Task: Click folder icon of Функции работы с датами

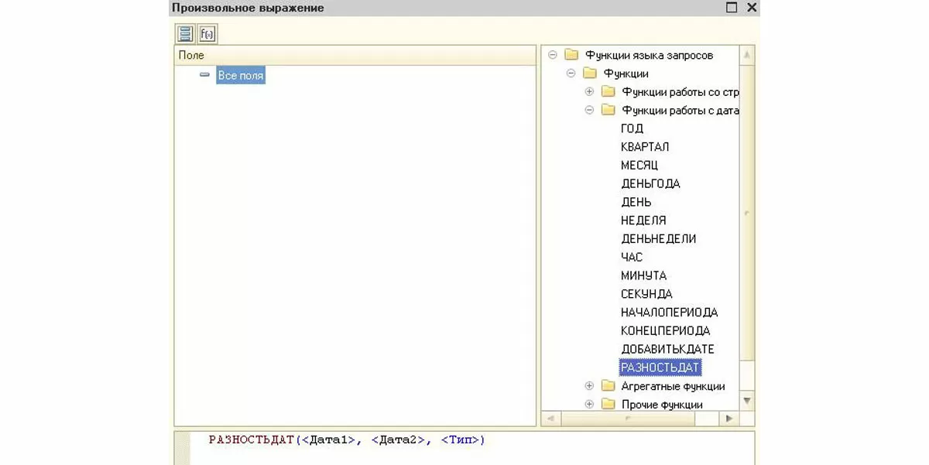Action: pyautogui.click(x=608, y=111)
